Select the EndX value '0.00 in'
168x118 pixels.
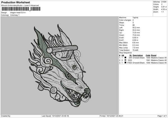click(135, 38)
